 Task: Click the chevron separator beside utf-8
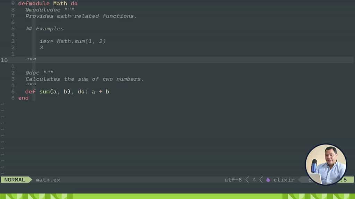pyautogui.click(x=247, y=180)
